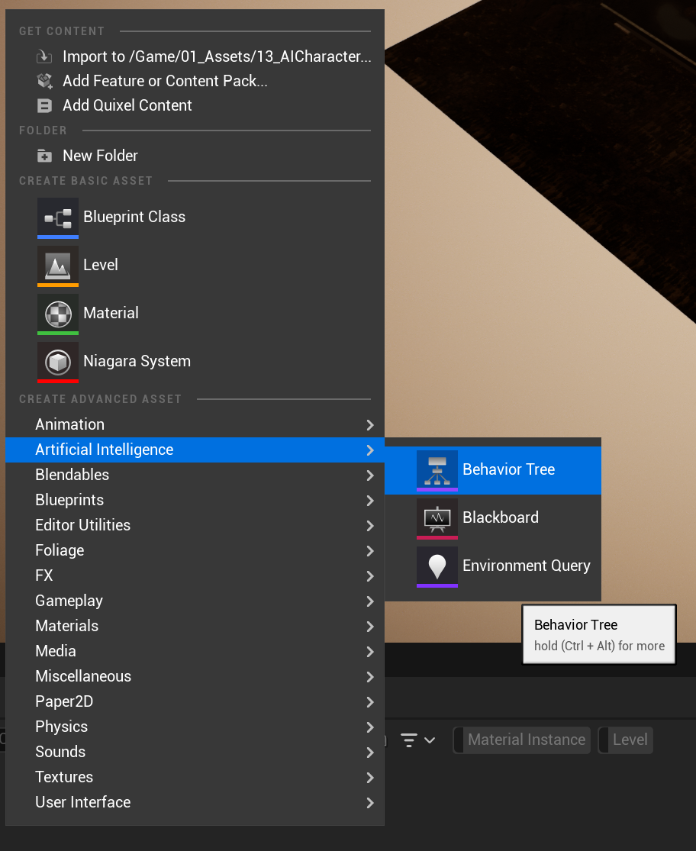Open the Materials category

[x=195, y=627]
